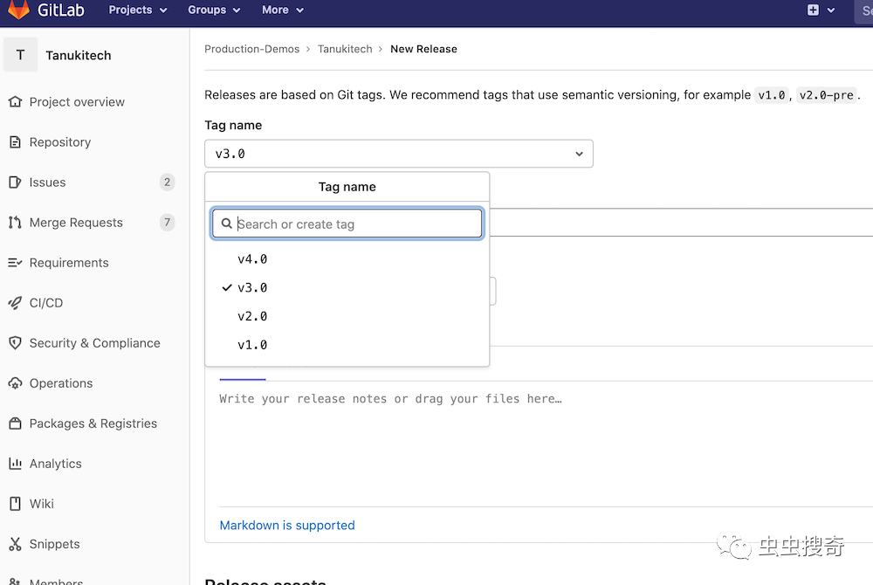Click the Issues count badge 2

(167, 182)
